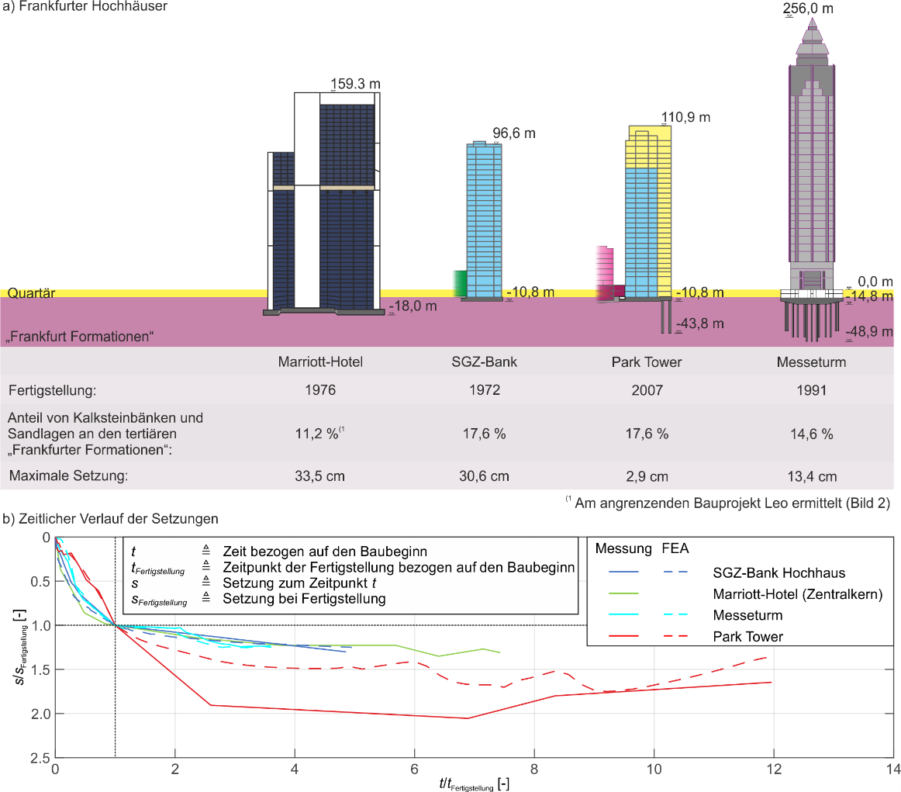Click the 'Fertigstellung:' row label
The image size is (901, 792).
52,390
